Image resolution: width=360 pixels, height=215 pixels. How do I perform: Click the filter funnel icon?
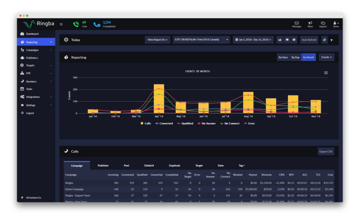point(332,40)
